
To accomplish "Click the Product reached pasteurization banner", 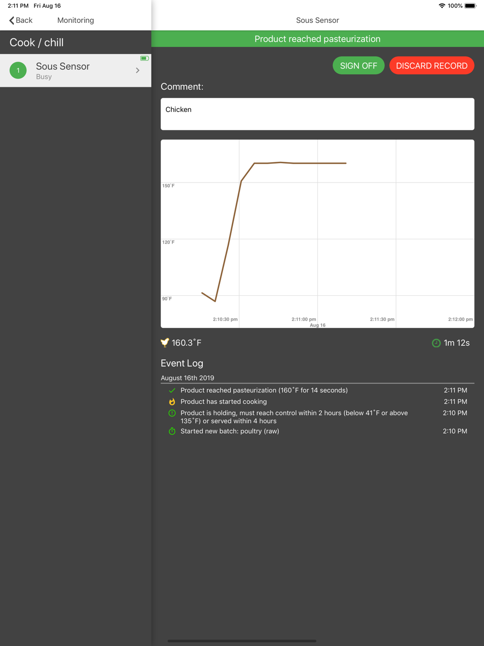I will [x=317, y=39].
